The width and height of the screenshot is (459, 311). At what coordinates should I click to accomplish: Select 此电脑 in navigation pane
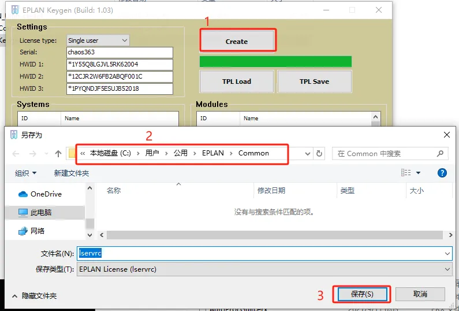tap(45, 212)
